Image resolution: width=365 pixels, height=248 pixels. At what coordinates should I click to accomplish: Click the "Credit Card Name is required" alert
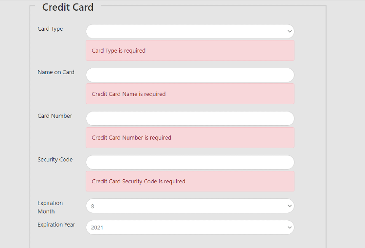[x=128, y=94]
